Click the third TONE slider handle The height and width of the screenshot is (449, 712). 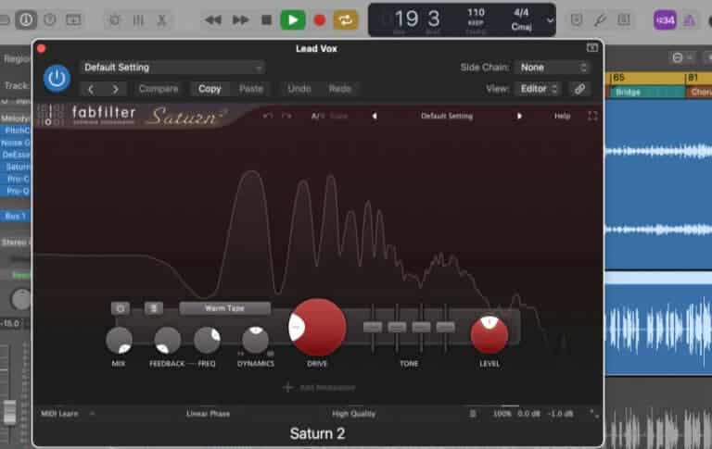(x=421, y=327)
